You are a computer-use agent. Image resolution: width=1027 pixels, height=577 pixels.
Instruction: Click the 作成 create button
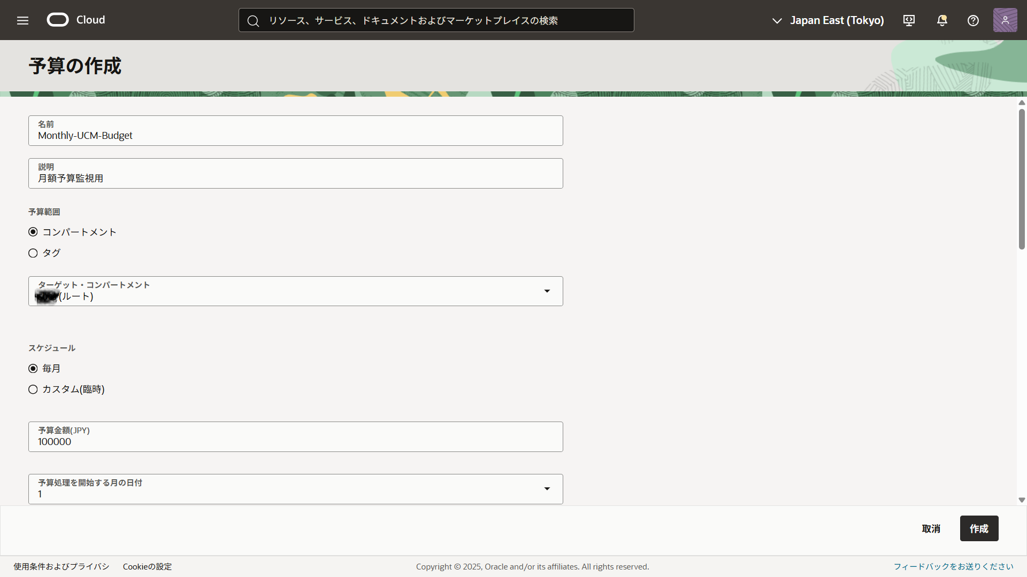coord(978,528)
